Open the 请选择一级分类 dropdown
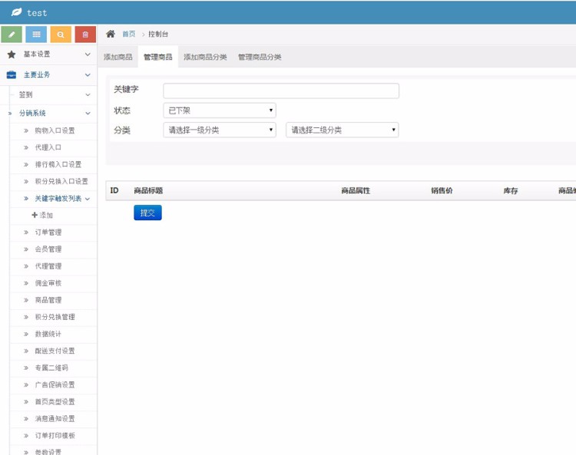Image resolution: width=576 pixels, height=455 pixels. coord(219,130)
